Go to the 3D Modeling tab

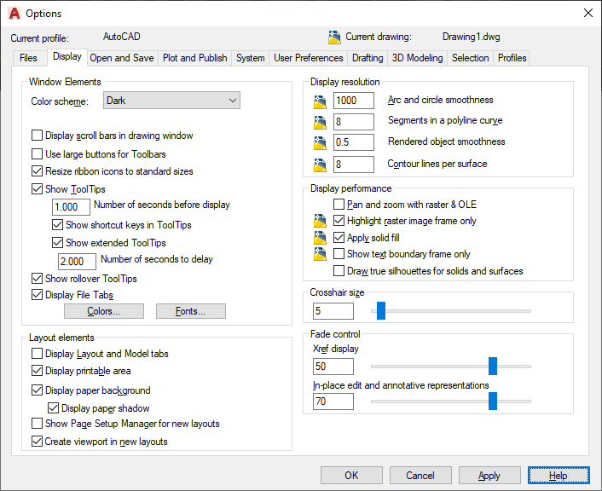tap(417, 58)
